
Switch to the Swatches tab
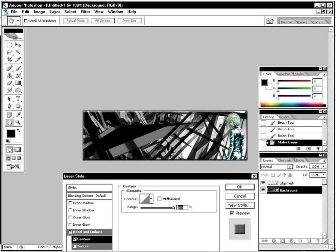pos(283,74)
